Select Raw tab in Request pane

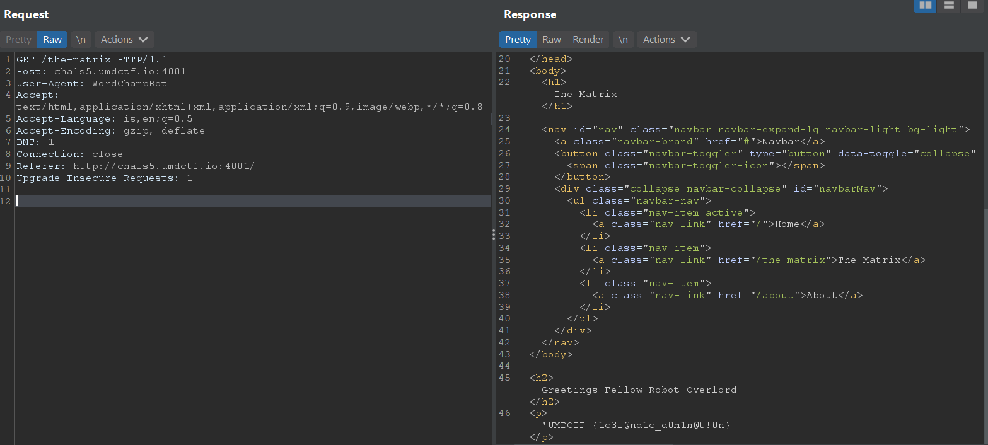[52, 39]
